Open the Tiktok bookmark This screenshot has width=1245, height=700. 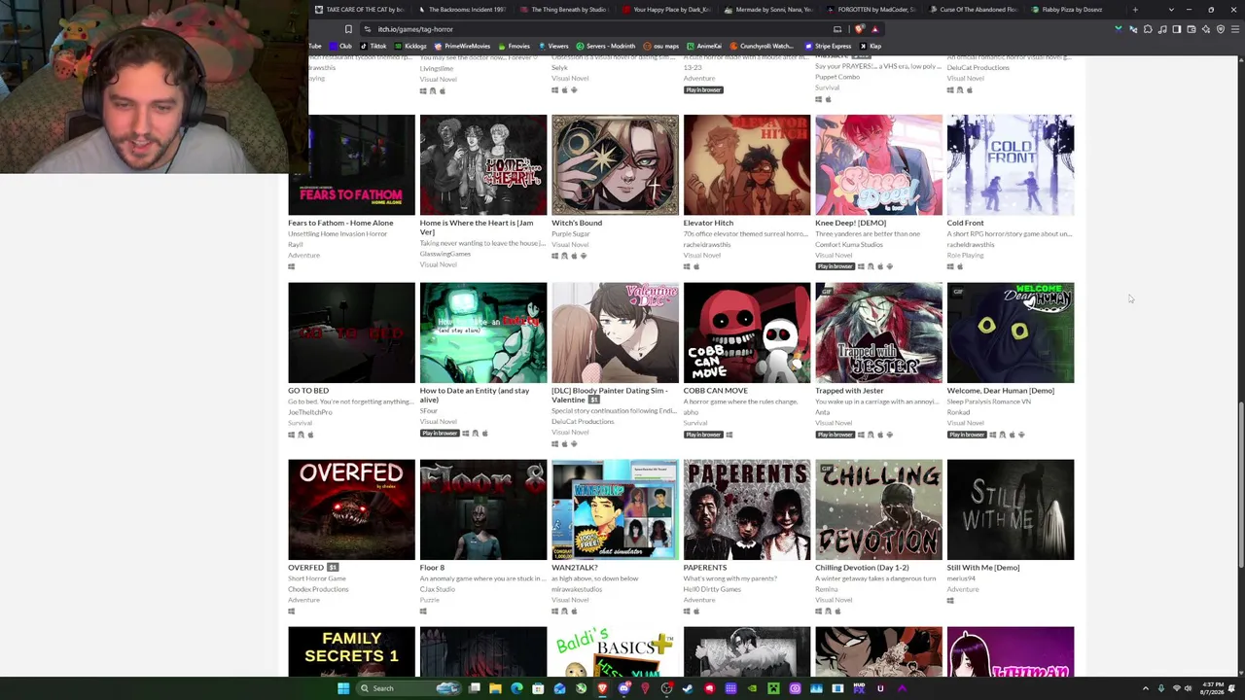[x=373, y=46]
